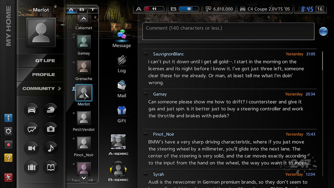
Task: Click the 21:05 timestamp
Action: [x=311, y=54]
